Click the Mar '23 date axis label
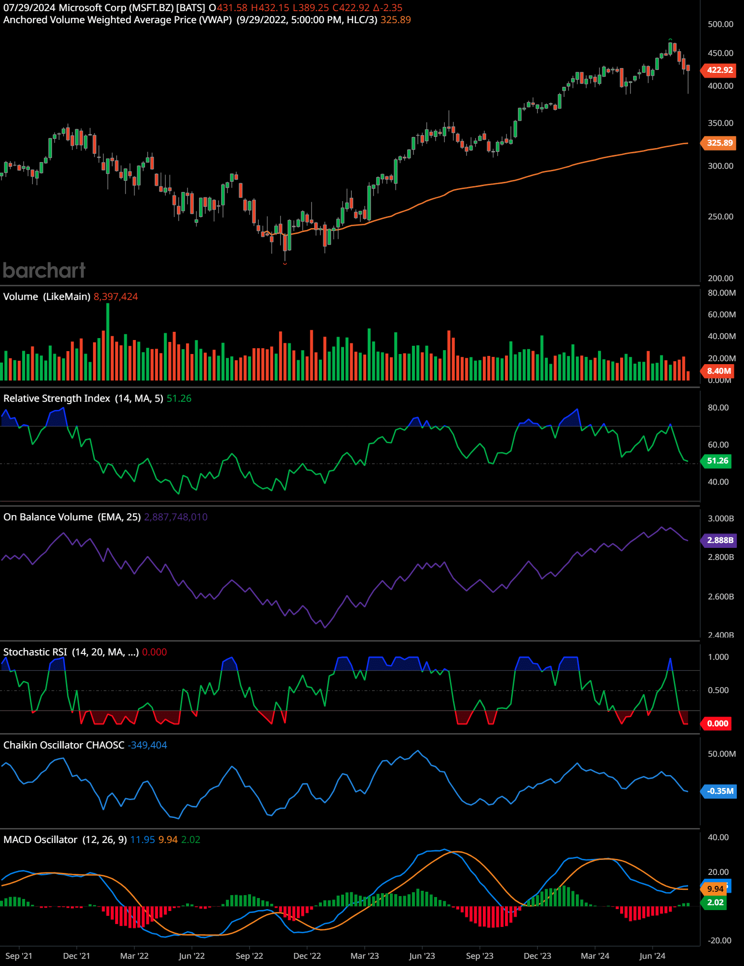The image size is (744, 966). tap(365, 956)
